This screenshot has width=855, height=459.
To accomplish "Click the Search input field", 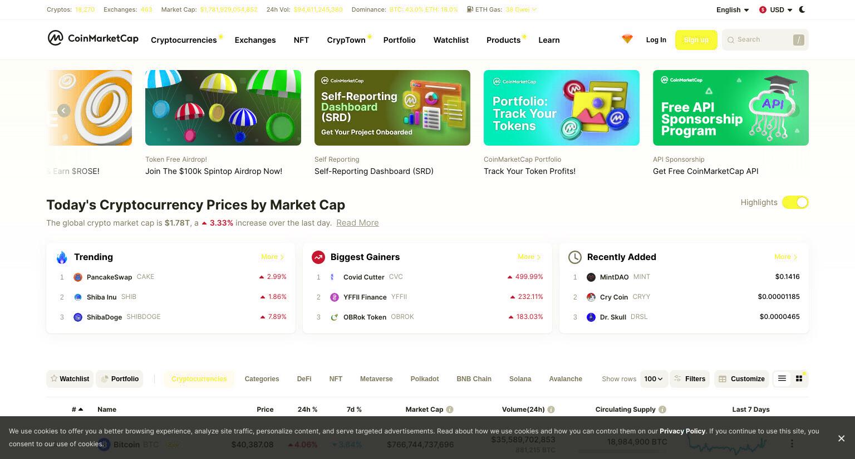I will pos(765,40).
